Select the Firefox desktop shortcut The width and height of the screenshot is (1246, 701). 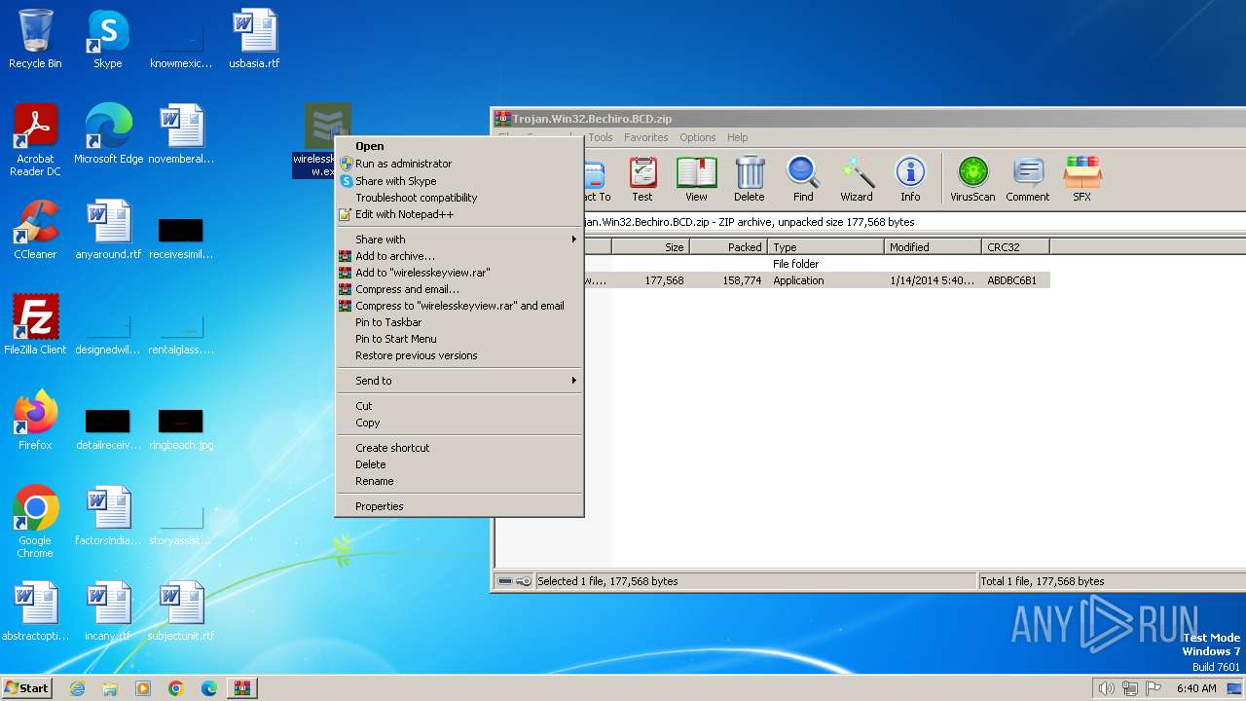(x=35, y=421)
